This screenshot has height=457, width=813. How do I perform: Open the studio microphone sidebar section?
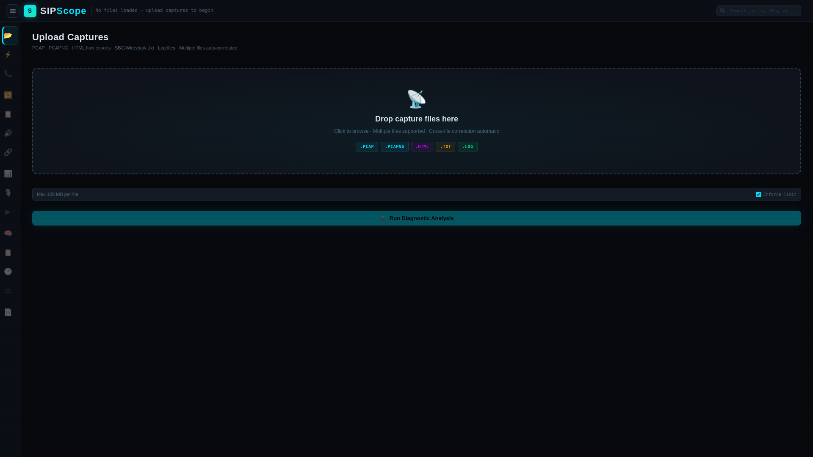click(x=8, y=193)
